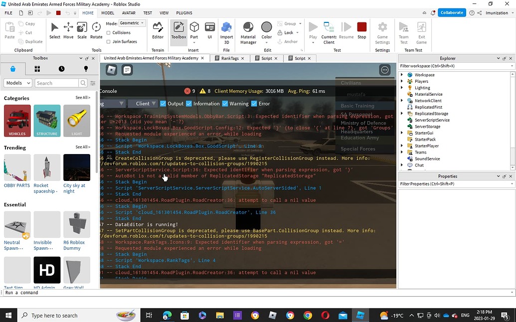The height and width of the screenshot is (322, 516).
Task: Insert a new Part
Action: pyautogui.click(x=193, y=31)
